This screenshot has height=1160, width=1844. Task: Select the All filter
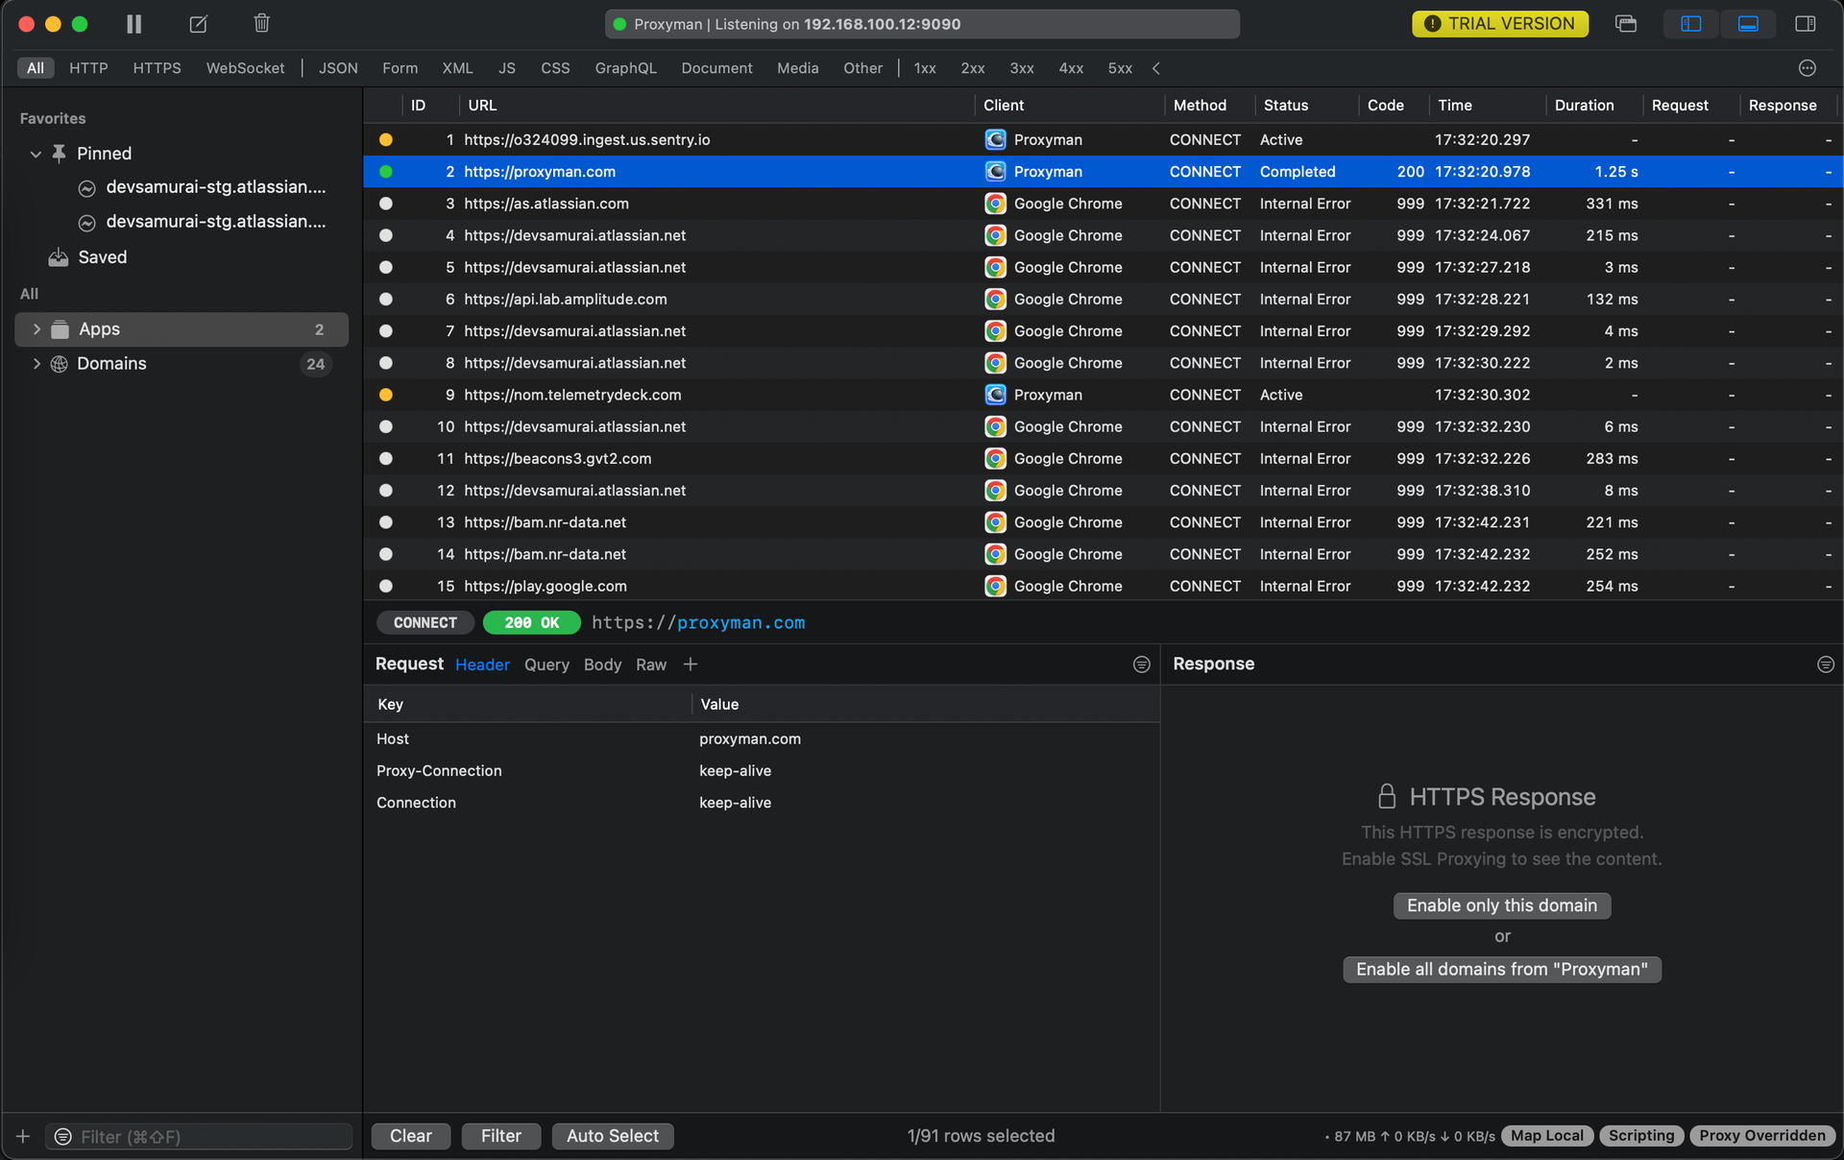[x=36, y=68]
